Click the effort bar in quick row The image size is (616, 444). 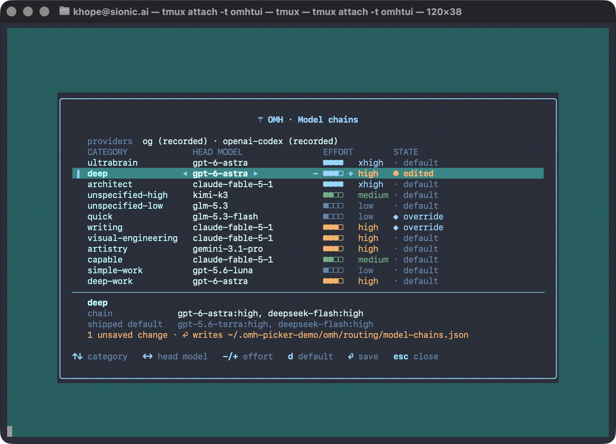[x=333, y=217]
